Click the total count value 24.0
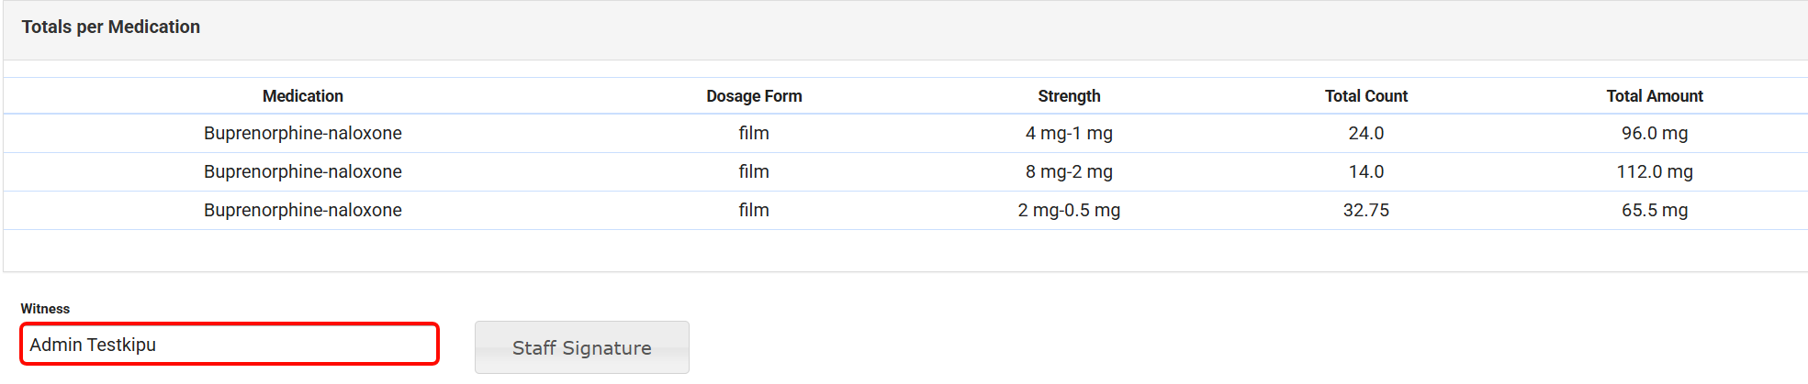The image size is (1808, 384). click(x=1365, y=134)
